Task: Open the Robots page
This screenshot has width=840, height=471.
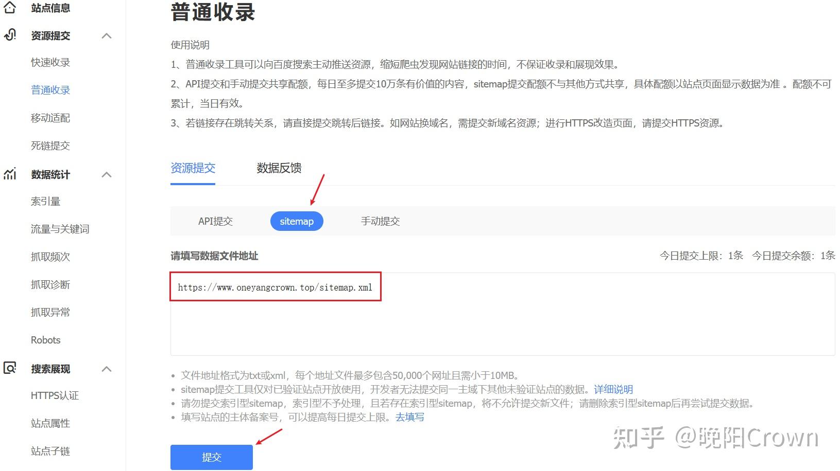Action: 45,340
